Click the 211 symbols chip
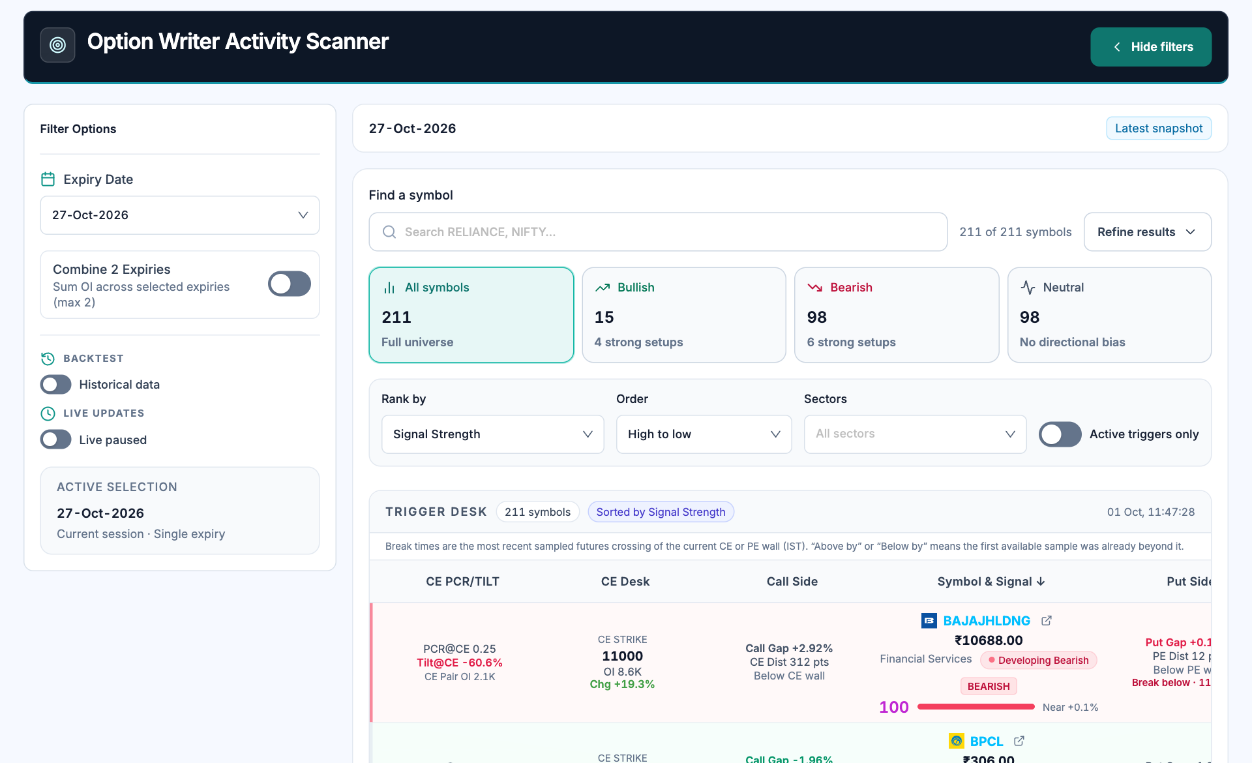This screenshot has width=1252, height=763. pos(537,512)
